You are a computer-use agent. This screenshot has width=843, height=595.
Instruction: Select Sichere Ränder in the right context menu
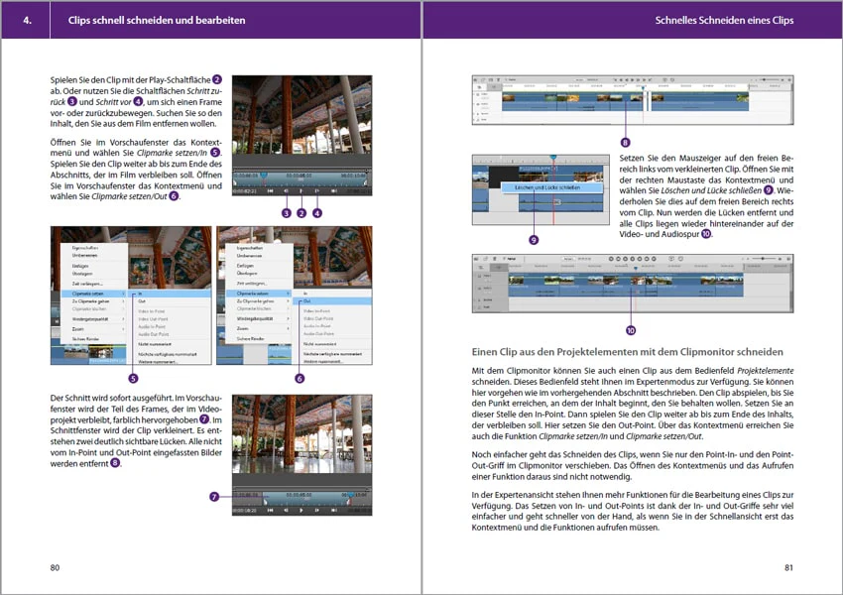pos(251,338)
